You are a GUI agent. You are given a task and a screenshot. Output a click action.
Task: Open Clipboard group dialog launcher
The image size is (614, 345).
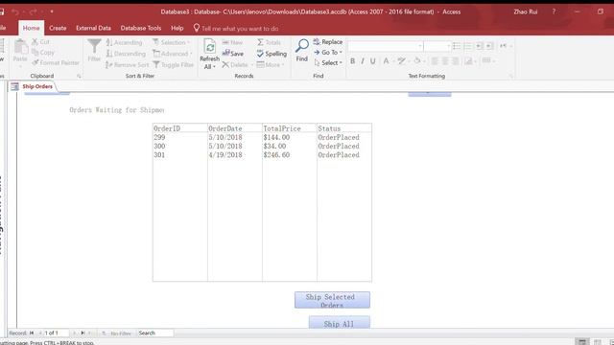coord(79,76)
